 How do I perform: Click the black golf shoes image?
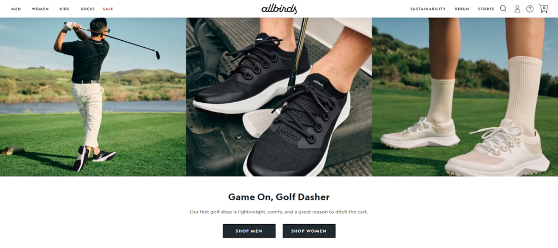(279, 97)
